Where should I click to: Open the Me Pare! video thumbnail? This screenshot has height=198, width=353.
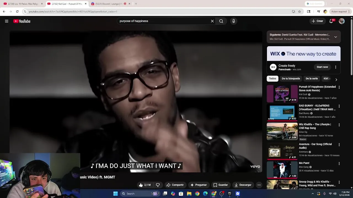(282, 170)
